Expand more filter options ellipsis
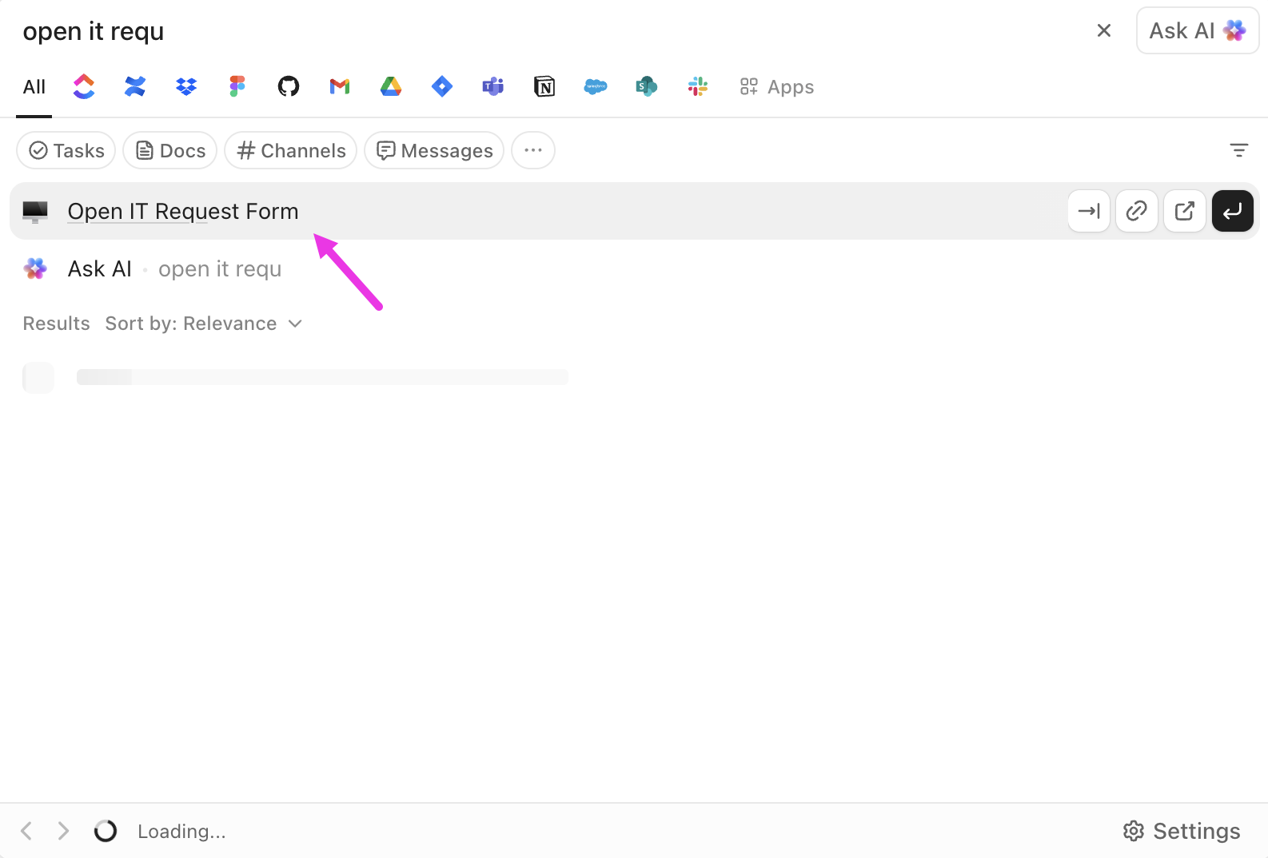The image size is (1268, 858). [533, 150]
